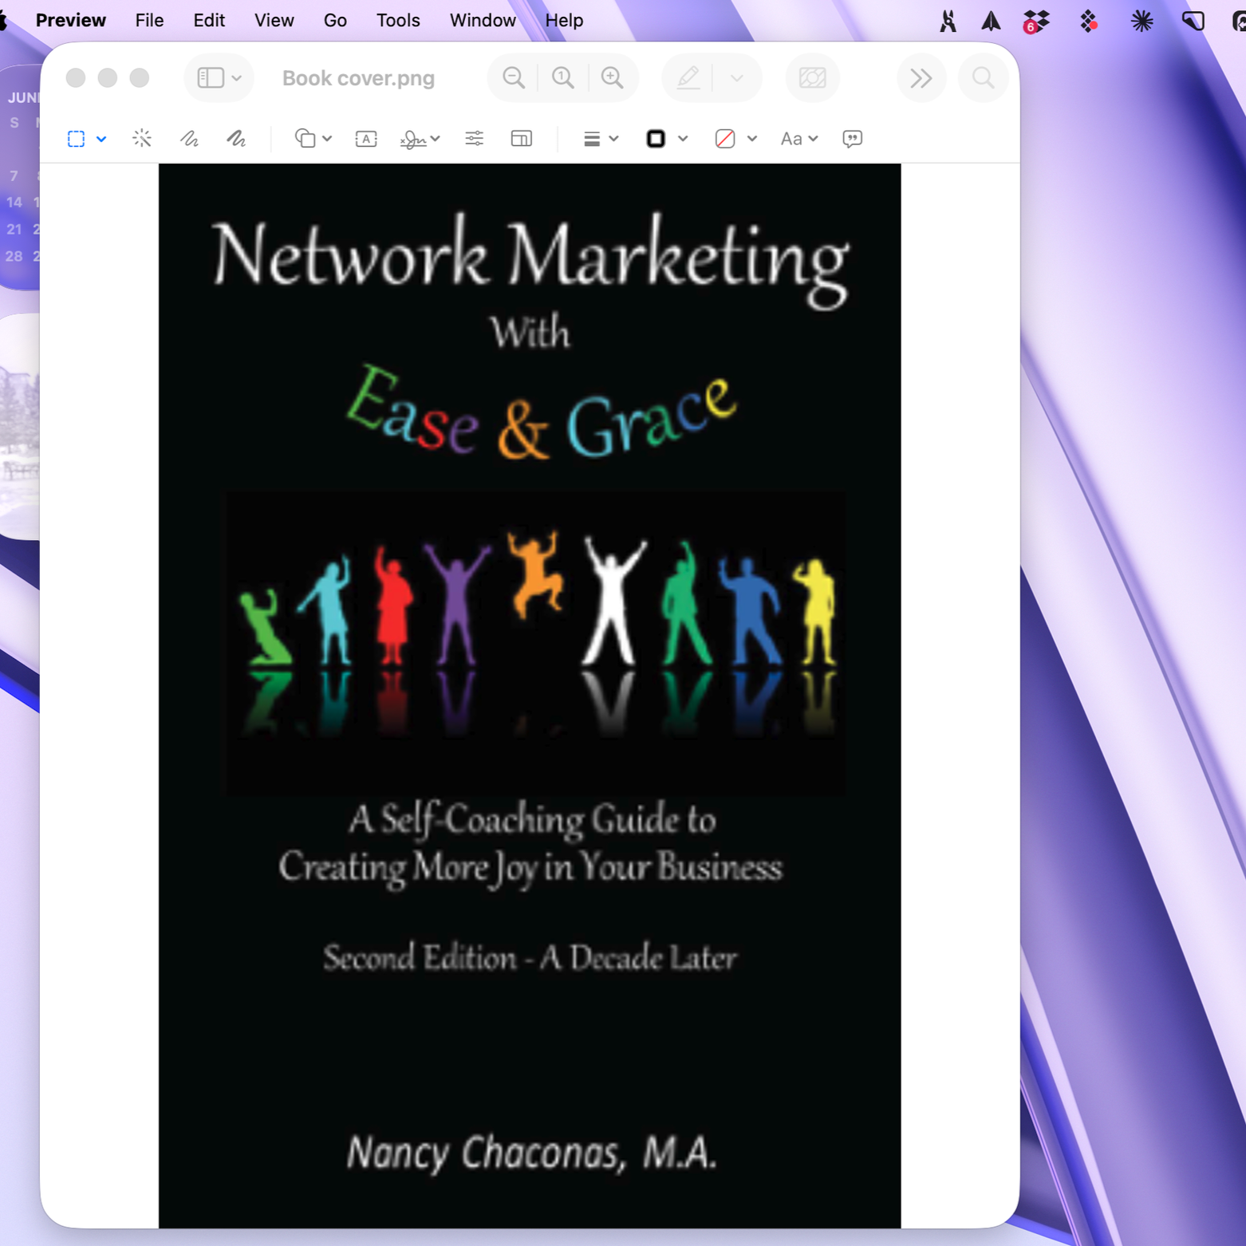The image size is (1246, 1246).
Task: Zoom in the image
Action: 613,77
